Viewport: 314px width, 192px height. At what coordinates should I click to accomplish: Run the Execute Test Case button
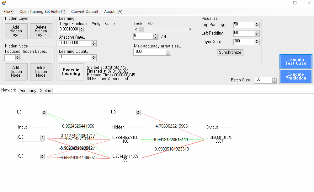[x=295, y=62]
